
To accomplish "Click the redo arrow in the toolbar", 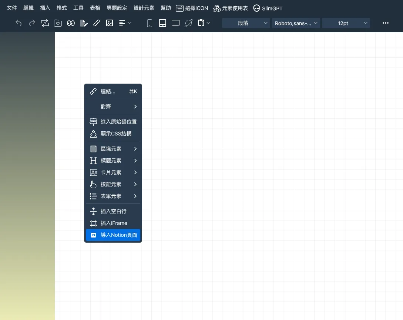I will pyautogui.click(x=32, y=23).
